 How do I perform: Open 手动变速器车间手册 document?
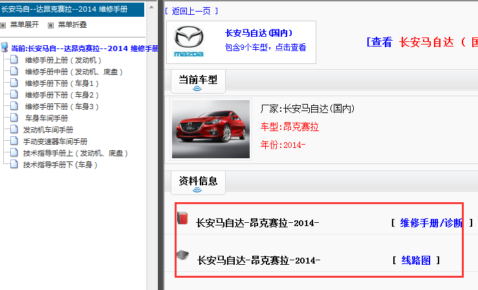coord(55,141)
